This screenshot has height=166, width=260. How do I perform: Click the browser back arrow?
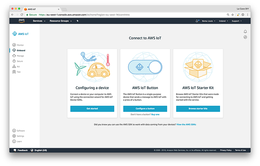click(x=12, y=15)
